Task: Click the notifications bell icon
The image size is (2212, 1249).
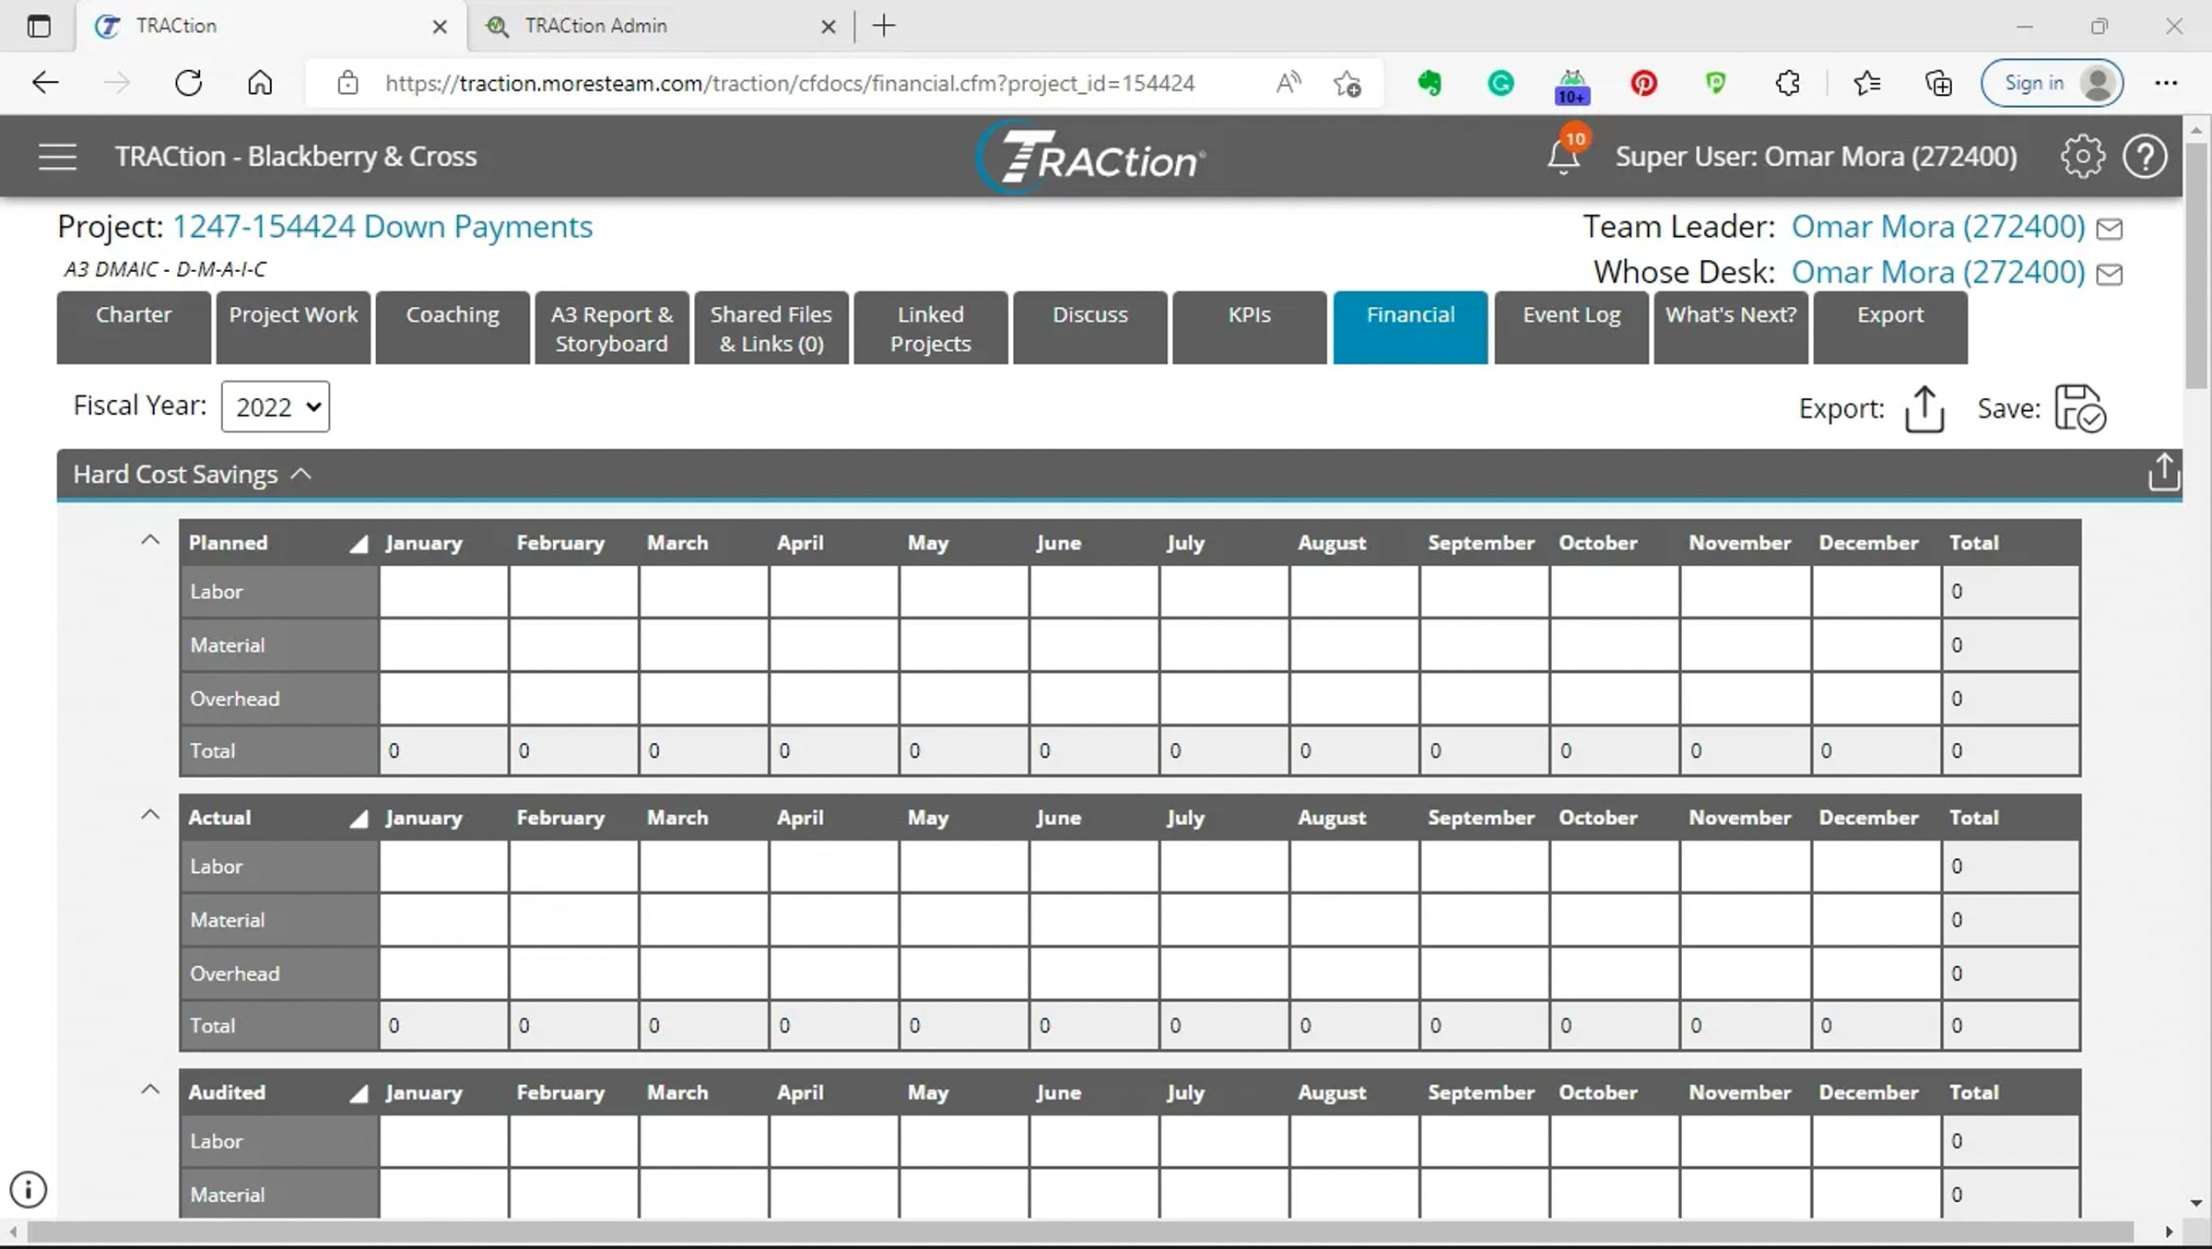Action: coord(1563,156)
